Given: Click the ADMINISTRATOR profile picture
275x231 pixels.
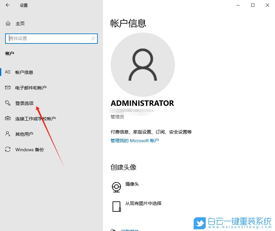Looking at the screenshot, I should [x=142, y=64].
